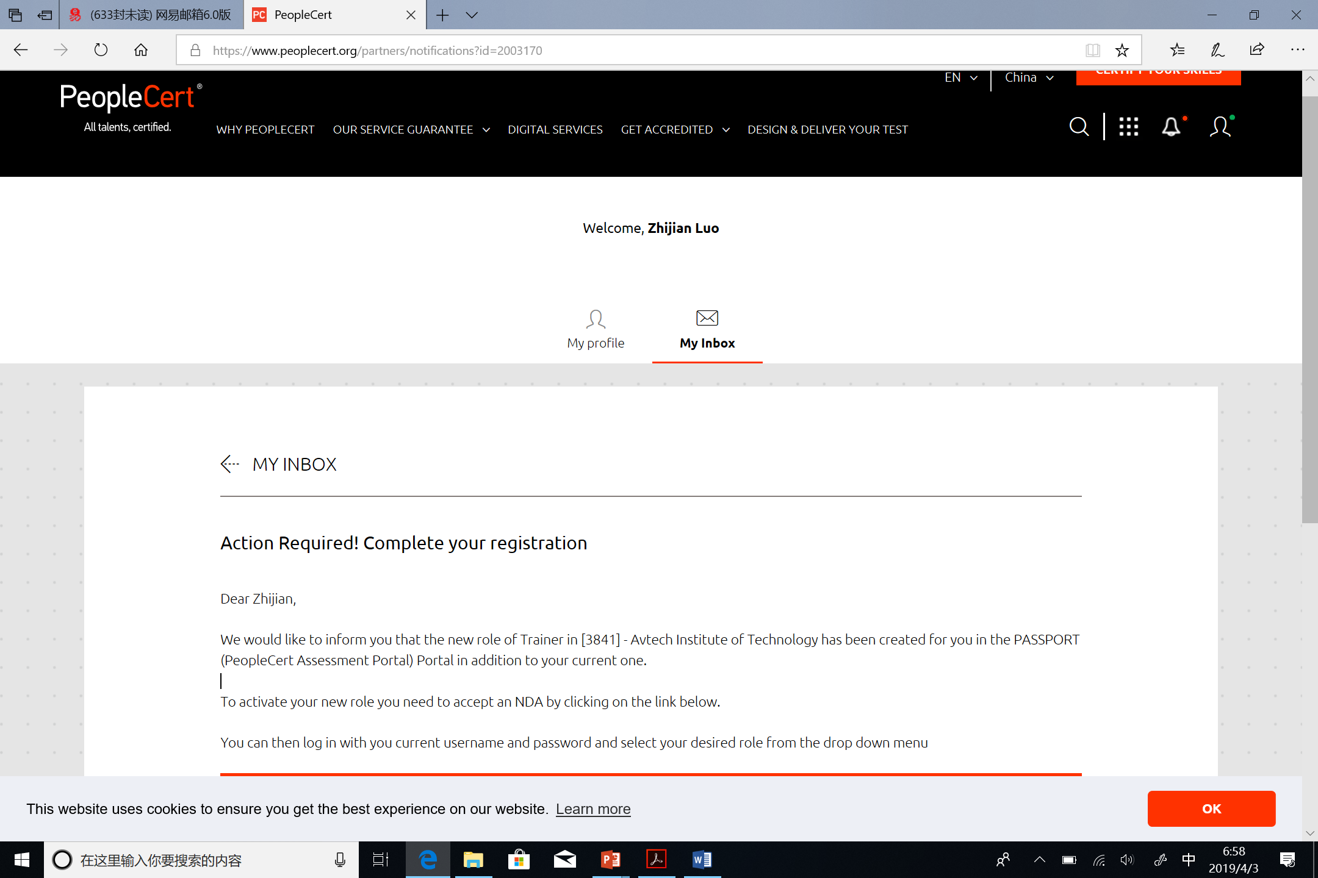Open a new browser tab
Screen dimensions: 1318x878
click(x=442, y=15)
